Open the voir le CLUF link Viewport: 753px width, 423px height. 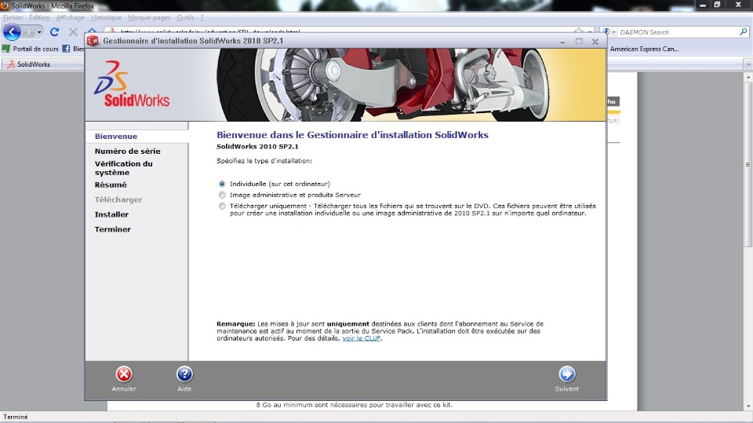[361, 338]
